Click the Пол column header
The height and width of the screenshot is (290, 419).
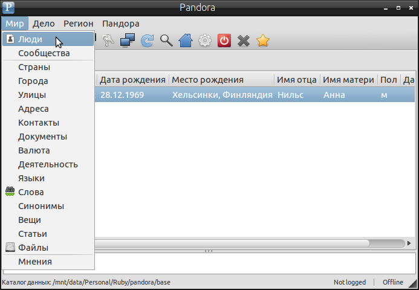coord(389,80)
